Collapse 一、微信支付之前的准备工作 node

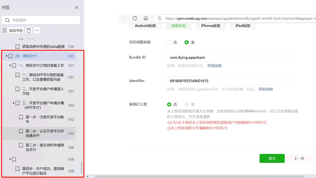tap(10, 66)
